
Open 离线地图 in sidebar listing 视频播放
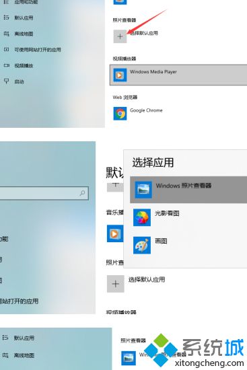click(x=24, y=34)
